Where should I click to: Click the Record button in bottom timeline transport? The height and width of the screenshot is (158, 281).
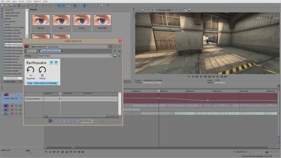[x=46, y=152]
